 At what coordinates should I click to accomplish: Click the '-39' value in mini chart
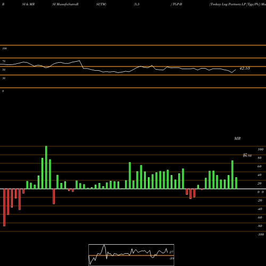171,259
